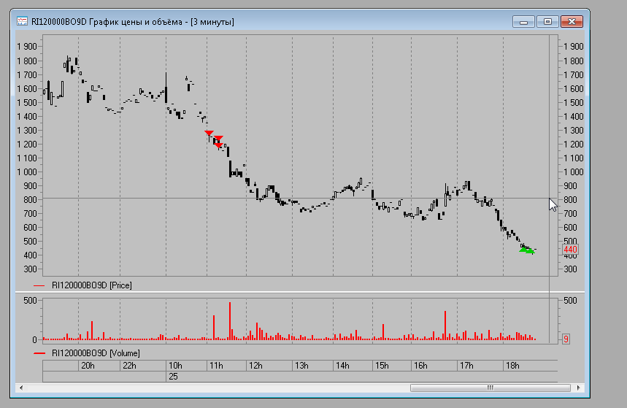Image resolution: width=627 pixels, height=408 pixels.
Task: Click the 15h time axis label
Action: (x=382, y=366)
